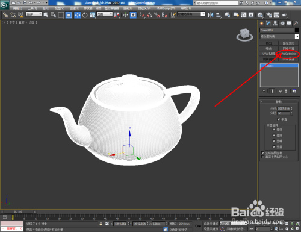Open the key target dropdown beside 自动关键点

[234, 224]
